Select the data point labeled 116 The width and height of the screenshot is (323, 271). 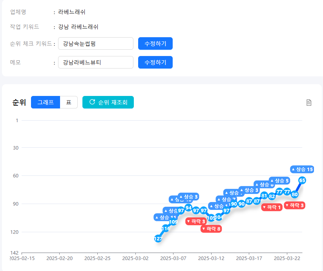(x=166, y=228)
